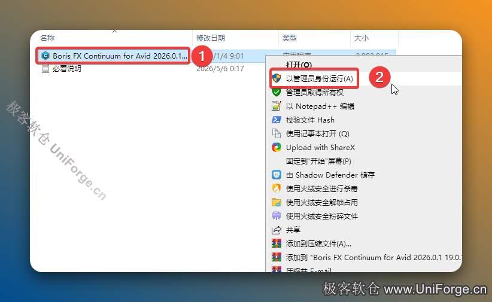Sort by 类型 column header
This screenshot has width=492, height=302.
(x=289, y=38)
